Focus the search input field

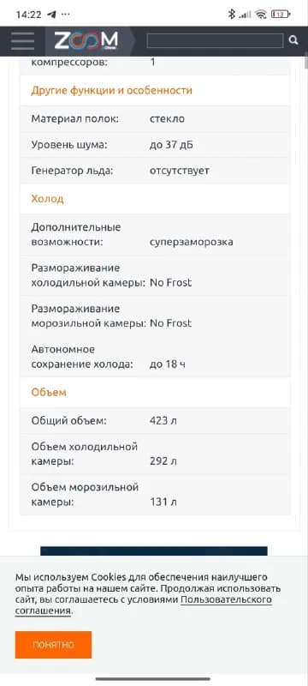click(x=215, y=40)
